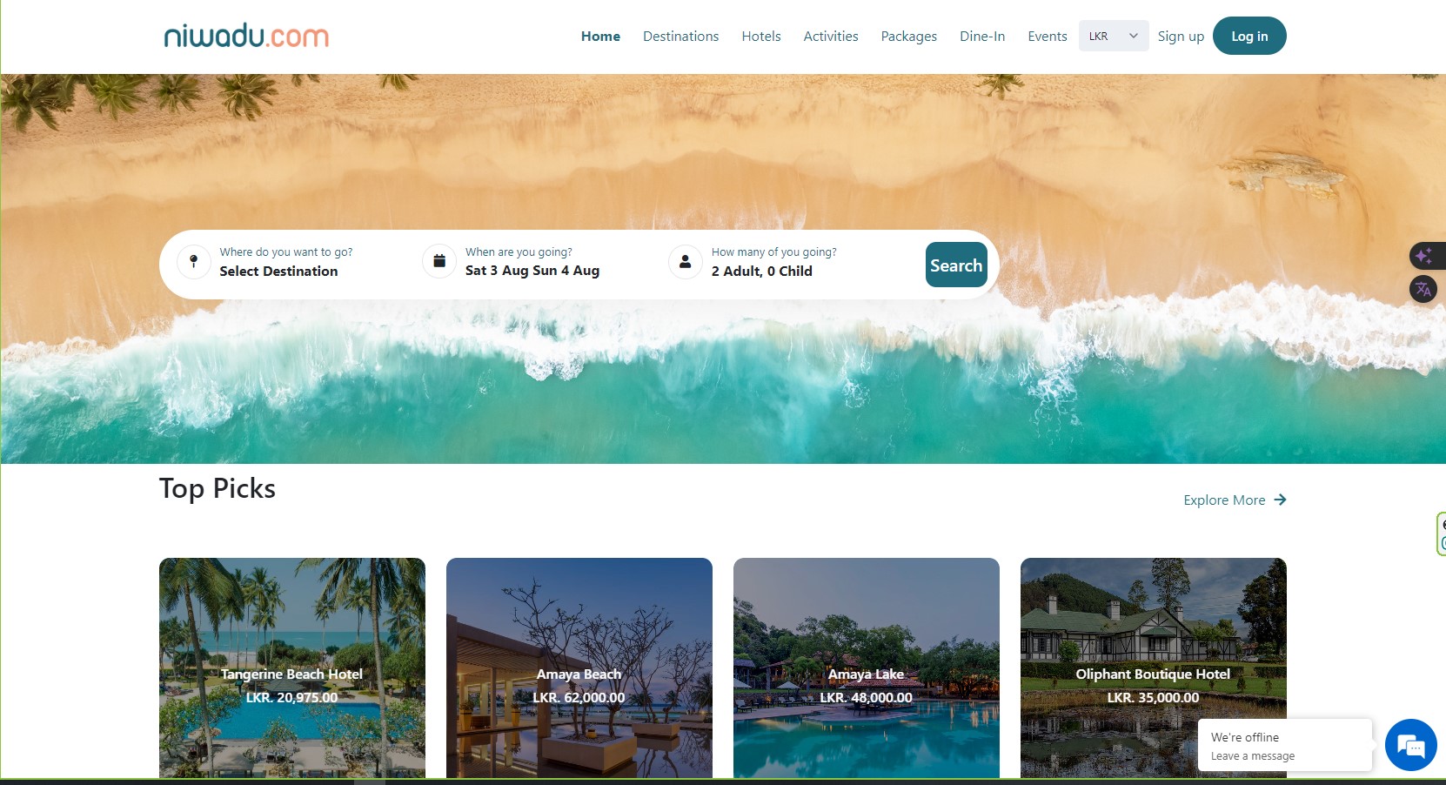Click the Search button
This screenshot has width=1446, height=785.
956,265
